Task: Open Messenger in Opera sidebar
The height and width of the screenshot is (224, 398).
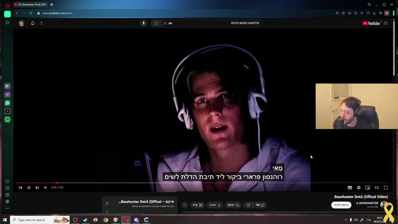Action: tap(7, 95)
